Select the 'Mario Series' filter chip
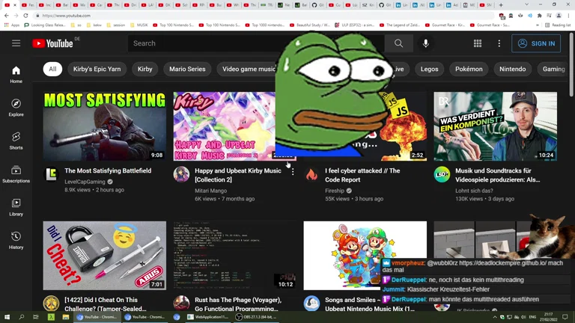 click(x=187, y=69)
